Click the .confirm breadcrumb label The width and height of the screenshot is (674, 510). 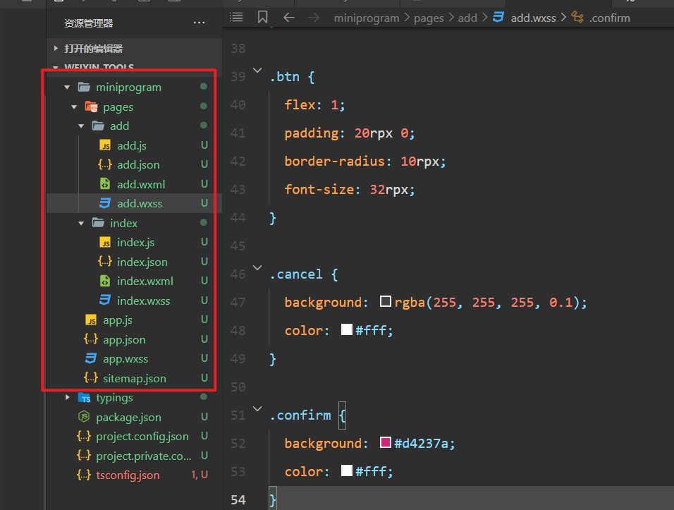tap(610, 18)
